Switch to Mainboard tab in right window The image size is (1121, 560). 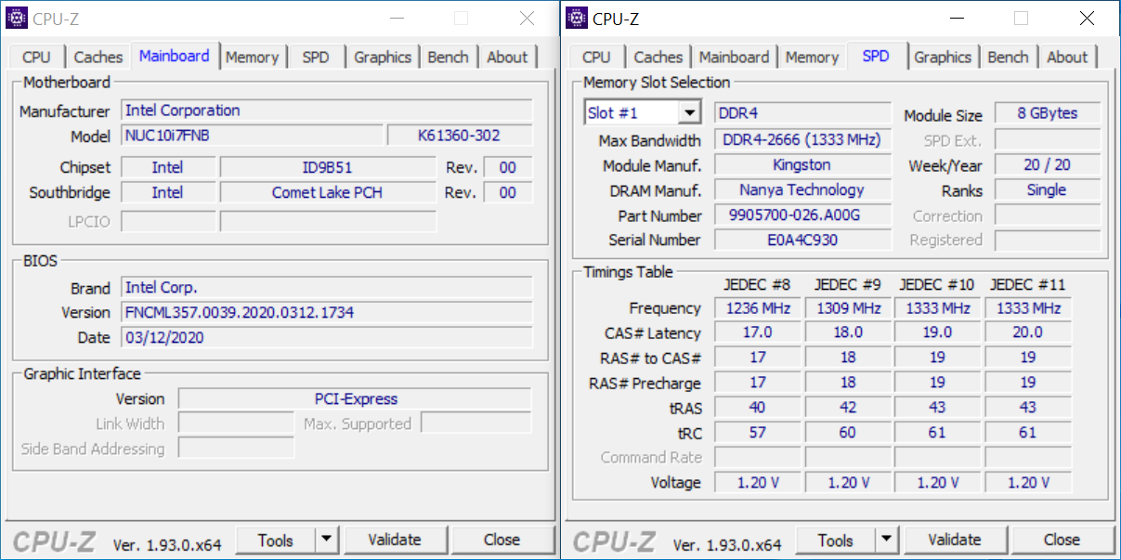click(x=734, y=57)
